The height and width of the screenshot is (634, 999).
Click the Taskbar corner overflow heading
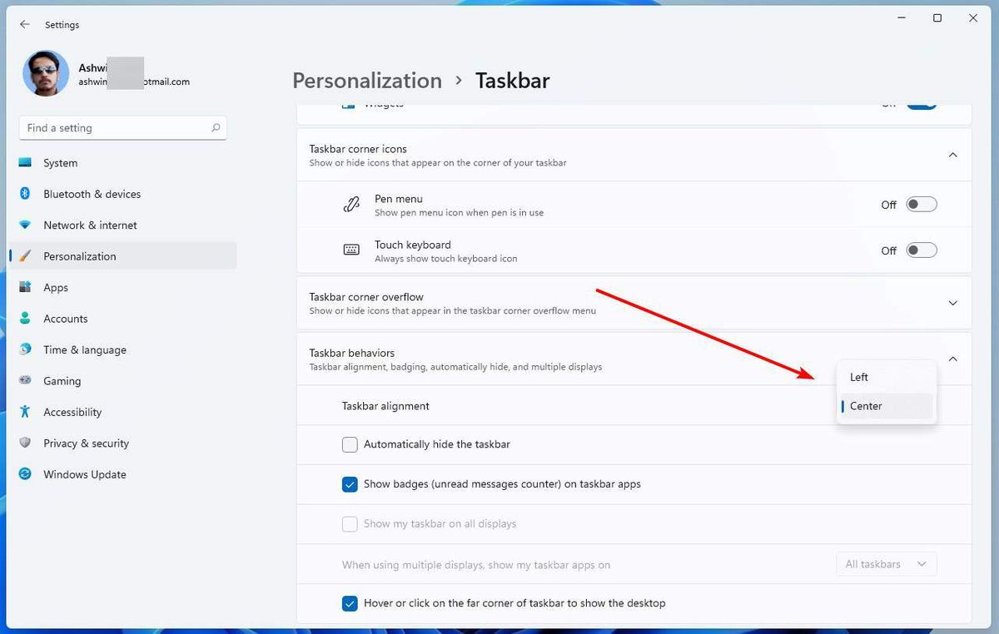366,297
